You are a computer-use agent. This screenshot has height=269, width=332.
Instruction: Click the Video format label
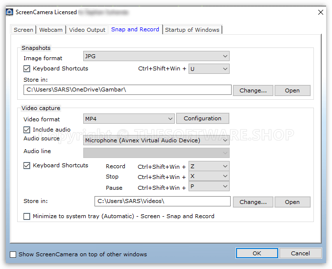click(x=42, y=119)
